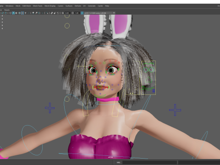
Task: Click the exposure value field 0.00
Action: click(x=67, y=13)
